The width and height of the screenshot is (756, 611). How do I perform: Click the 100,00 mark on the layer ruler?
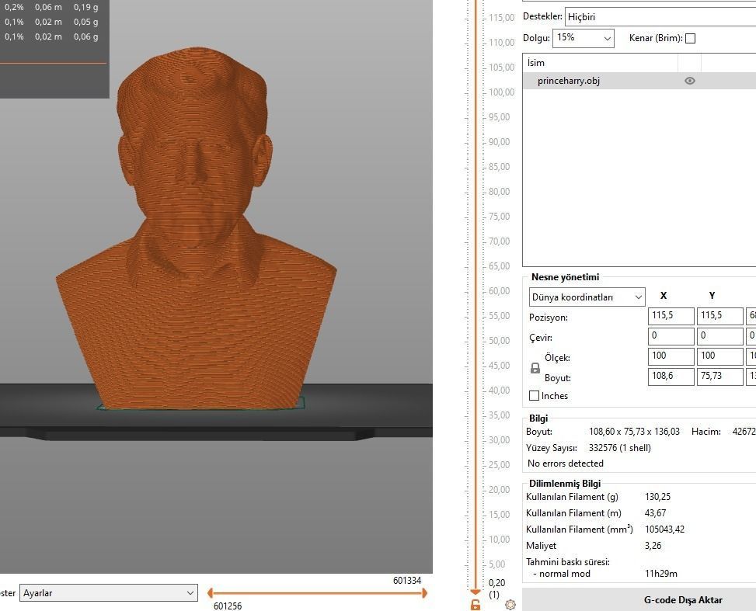pos(501,92)
